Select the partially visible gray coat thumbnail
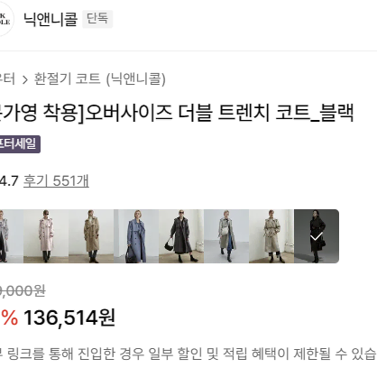Image resolution: width=377 pixels, height=377 pixels. 12,236
